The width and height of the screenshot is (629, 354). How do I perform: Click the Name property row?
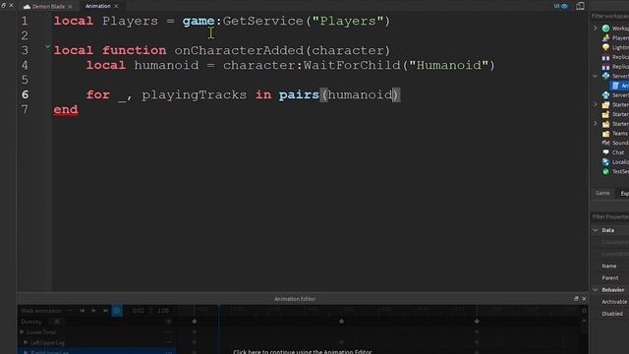coord(609,265)
